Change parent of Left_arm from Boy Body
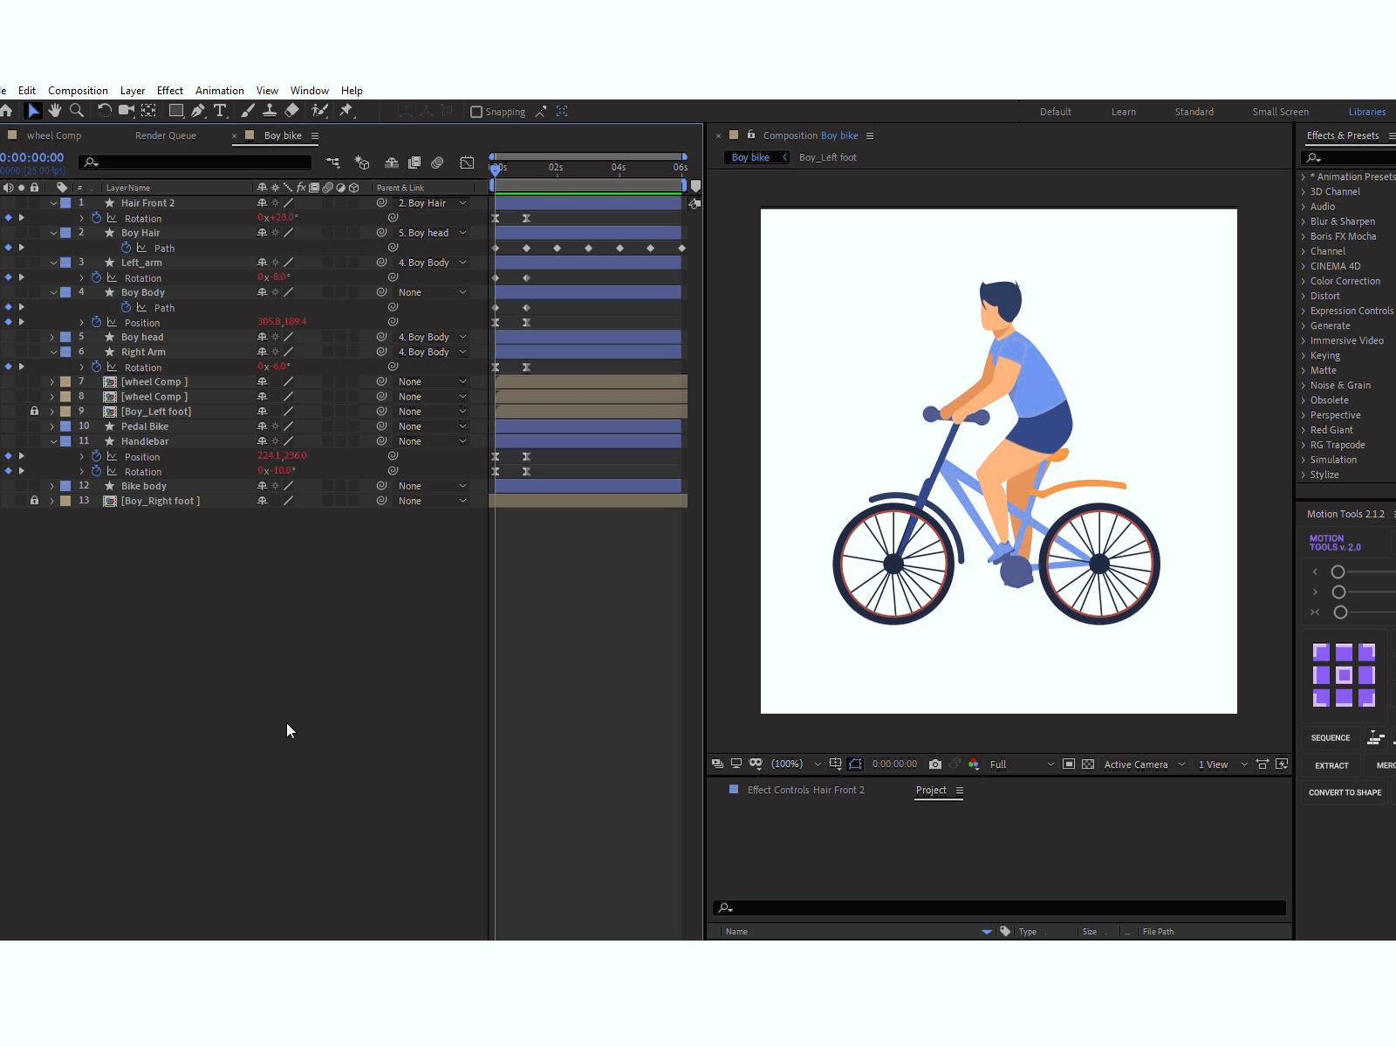 tap(431, 262)
